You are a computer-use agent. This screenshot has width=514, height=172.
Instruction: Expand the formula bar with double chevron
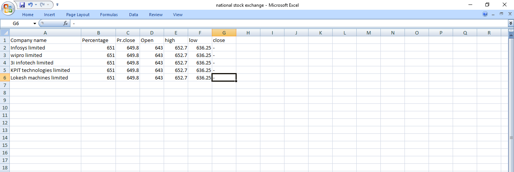[x=511, y=23]
